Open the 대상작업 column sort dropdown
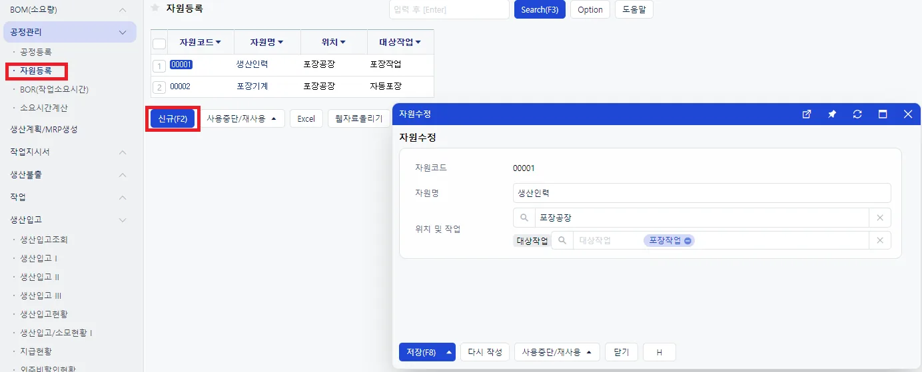Viewport: 922px width, 372px height. [418, 43]
